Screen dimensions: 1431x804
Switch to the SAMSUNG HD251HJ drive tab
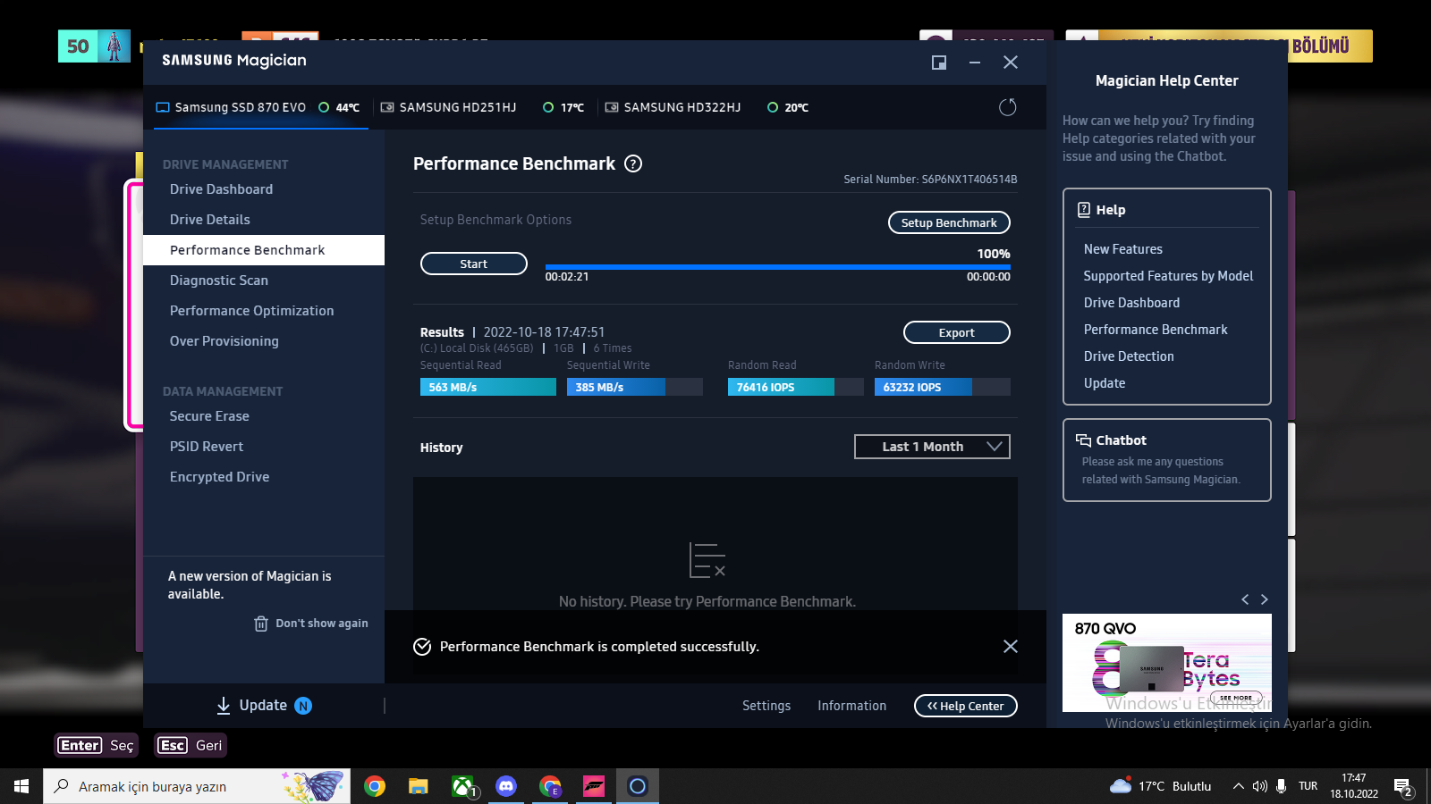[482, 107]
